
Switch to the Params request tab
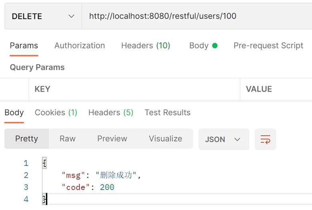point(24,46)
